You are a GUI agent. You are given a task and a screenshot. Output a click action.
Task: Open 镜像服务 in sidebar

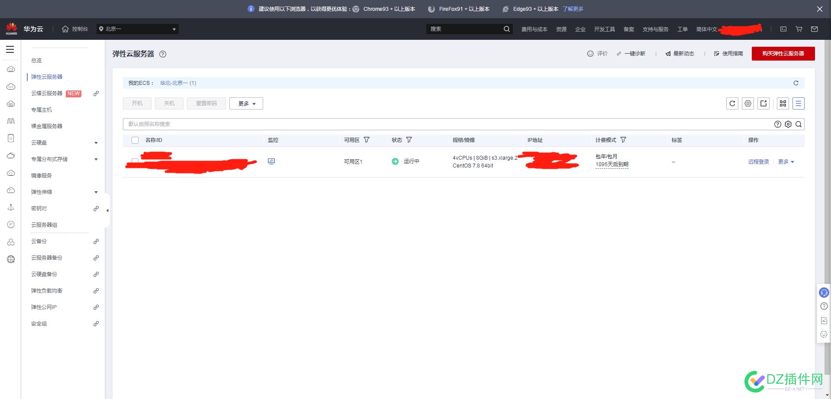42,176
